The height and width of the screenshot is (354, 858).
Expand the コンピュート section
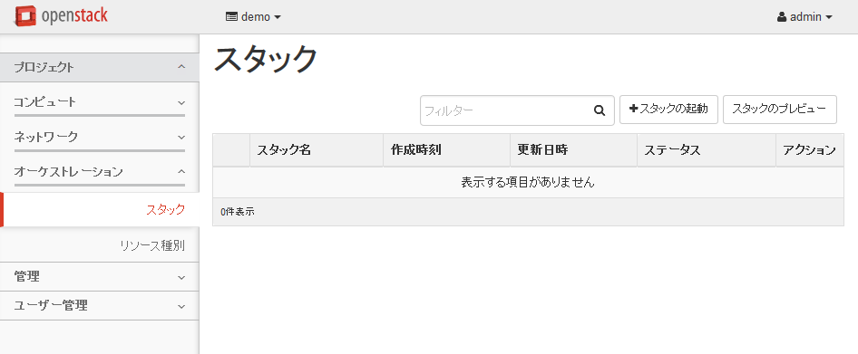click(x=100, y=102)
